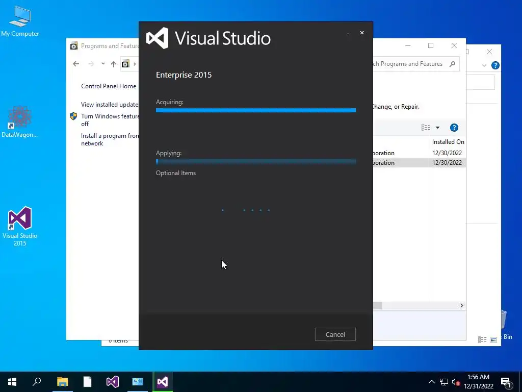Show hidden system tray icons

point(431,382)
